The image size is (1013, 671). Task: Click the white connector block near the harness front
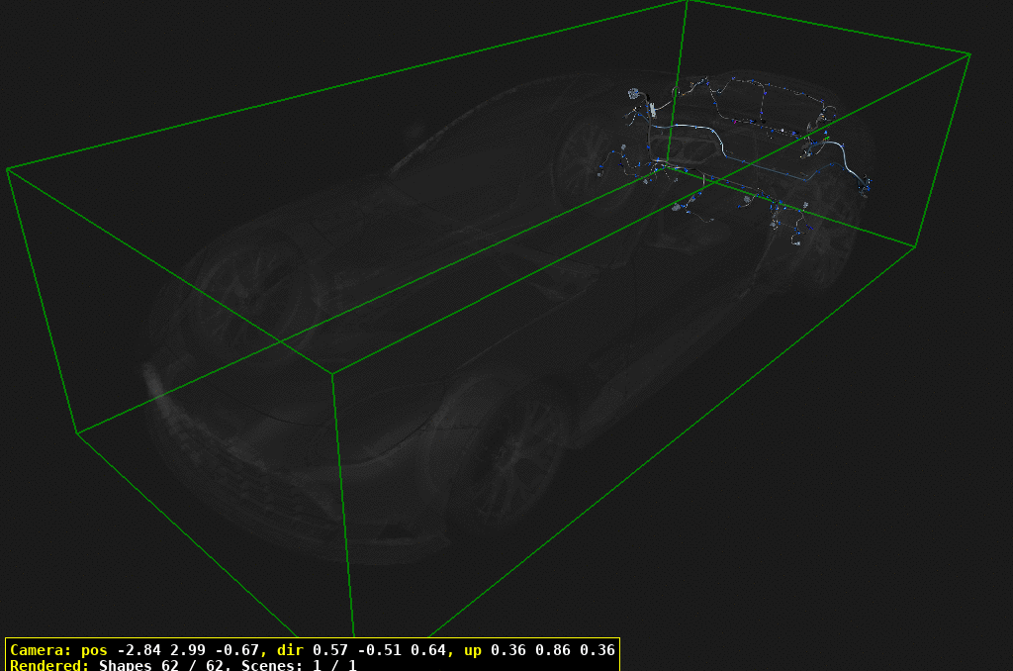tap(653, 109)
